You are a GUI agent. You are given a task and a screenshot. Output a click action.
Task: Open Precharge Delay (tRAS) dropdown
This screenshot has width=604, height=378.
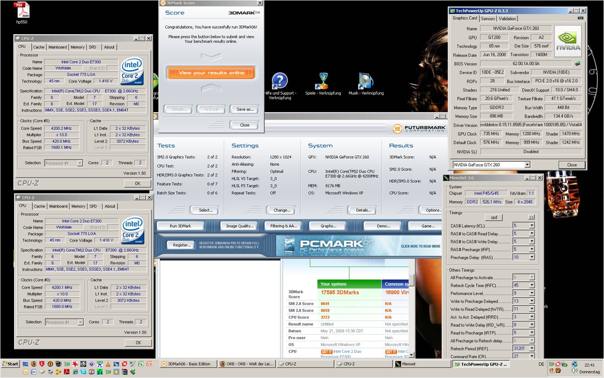tap(532, 257)
